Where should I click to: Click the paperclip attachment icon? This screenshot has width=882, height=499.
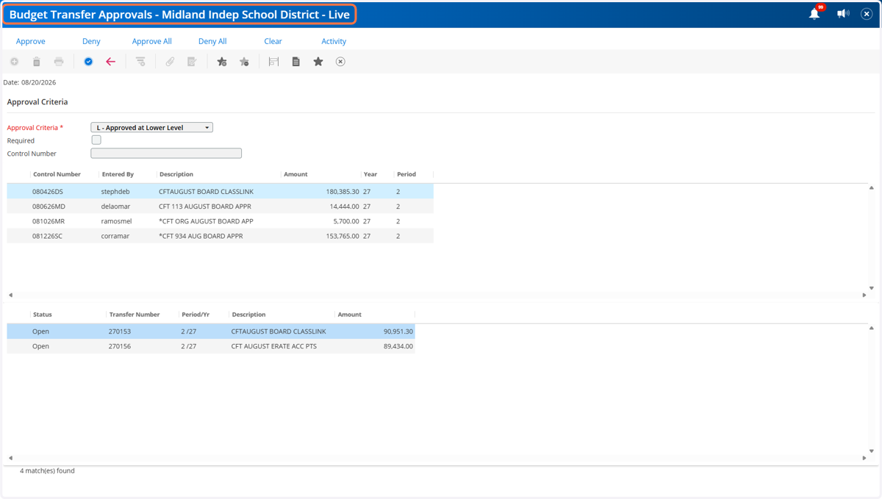pos(170,62)
